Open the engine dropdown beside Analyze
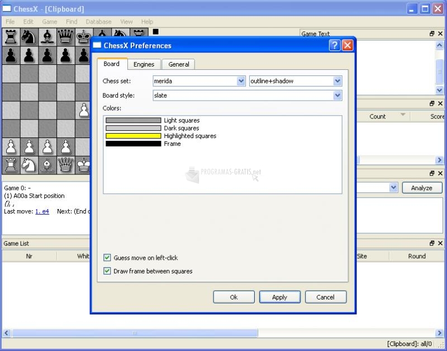 point(393,188)
